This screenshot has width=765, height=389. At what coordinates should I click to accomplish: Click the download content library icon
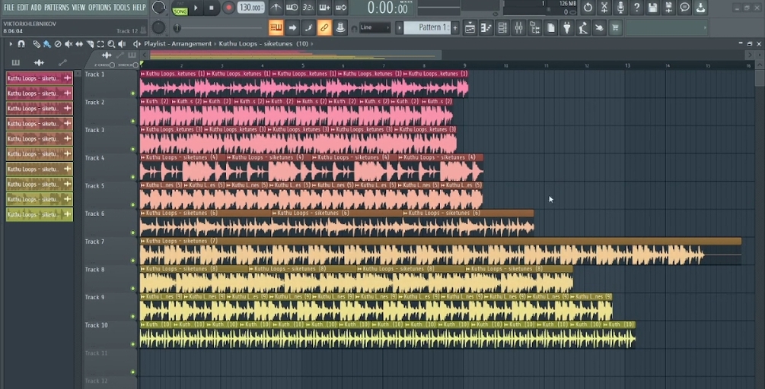click(x=701, y=8)
